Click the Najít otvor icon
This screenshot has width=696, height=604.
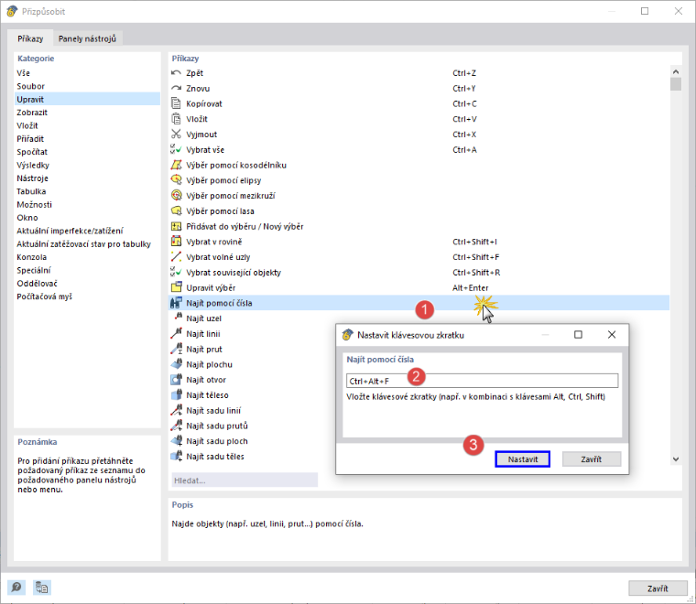tap(176, 380)
